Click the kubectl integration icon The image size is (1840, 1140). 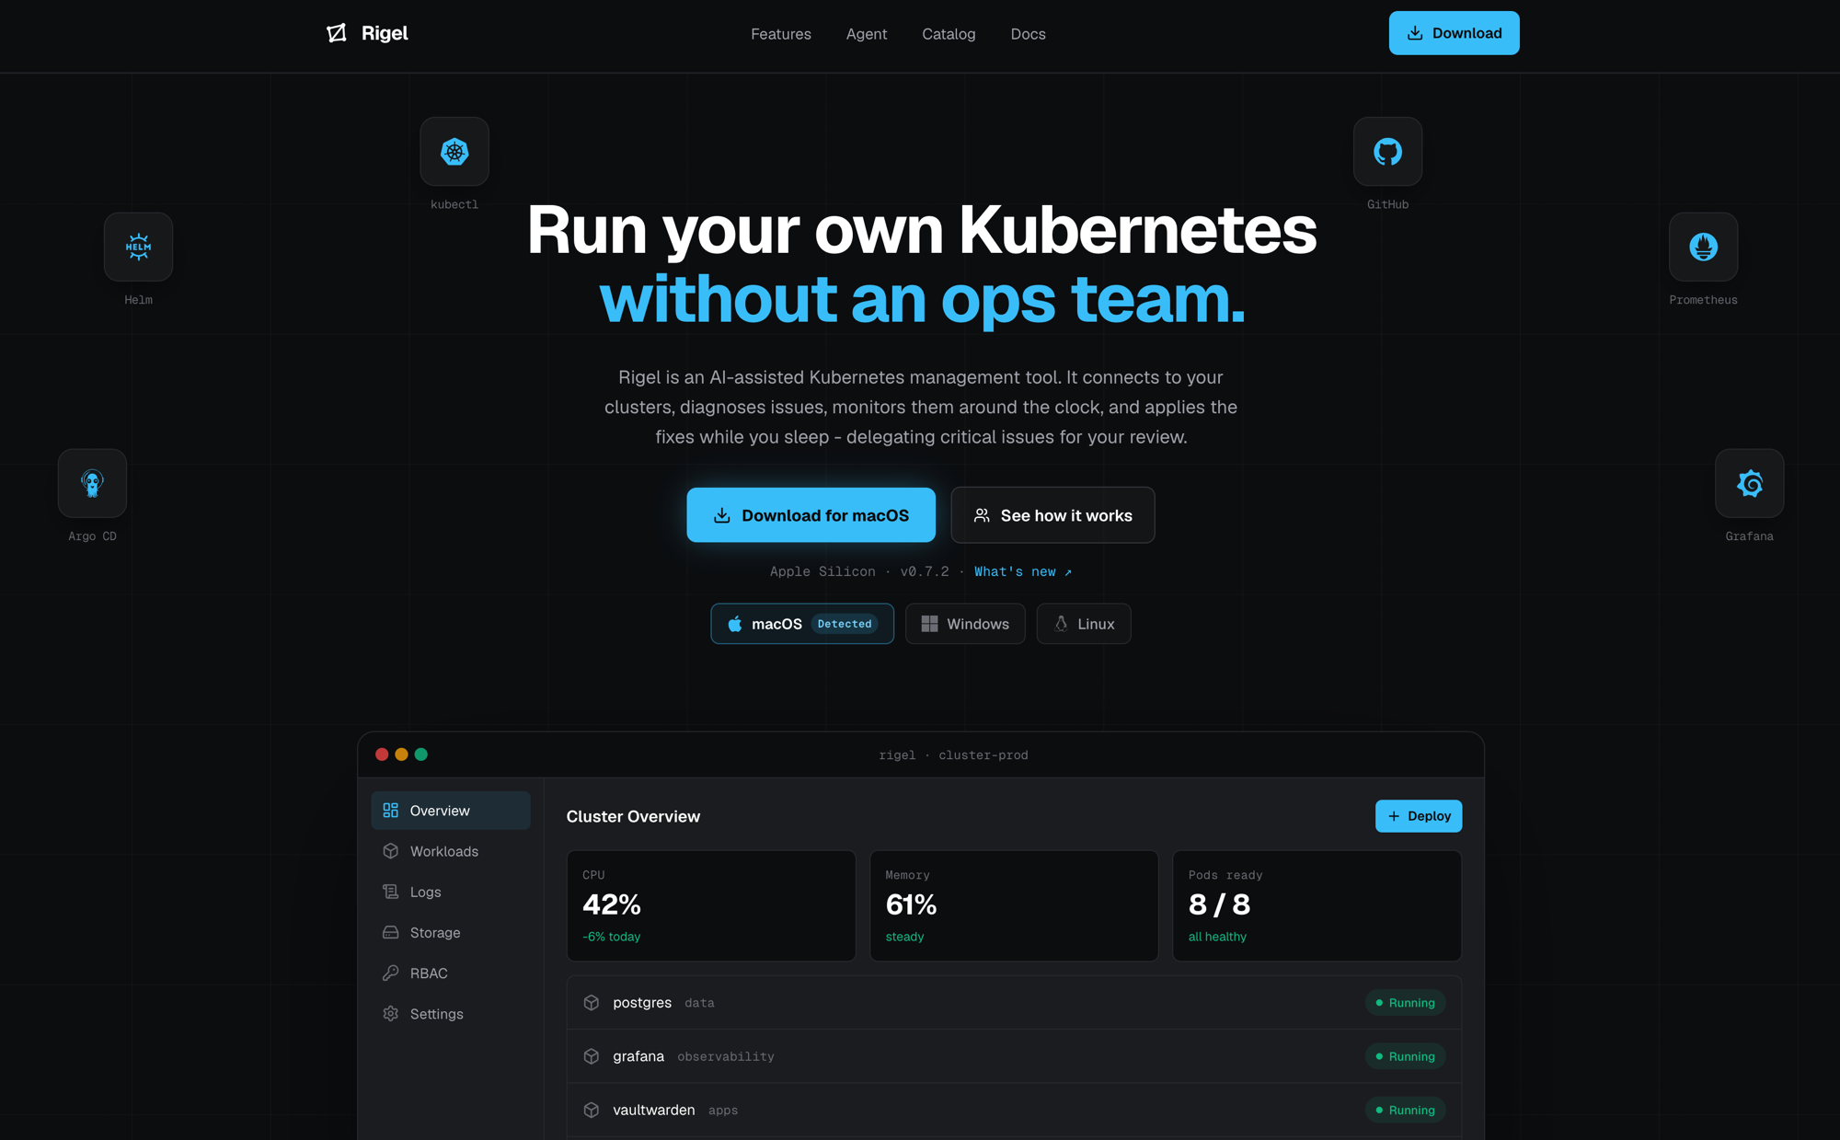[x=454, y=152]
